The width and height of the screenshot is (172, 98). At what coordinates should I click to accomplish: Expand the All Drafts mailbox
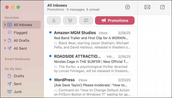coord(5,40)
